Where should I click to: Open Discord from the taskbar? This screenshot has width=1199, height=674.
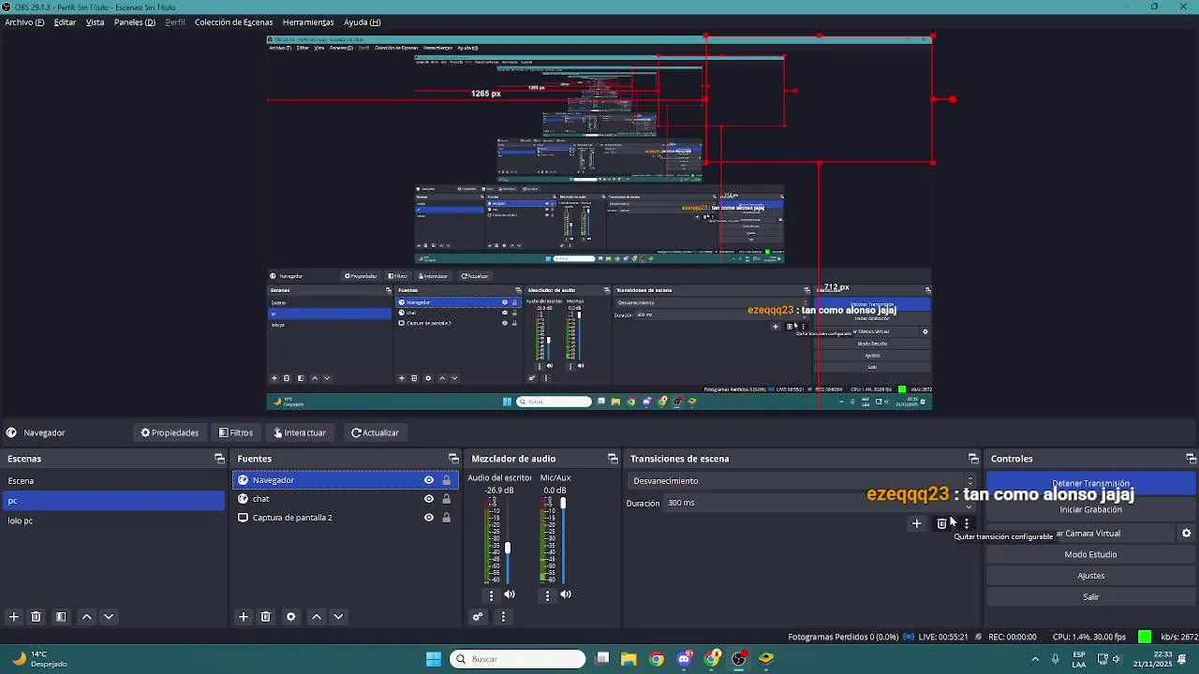[x=685, y=659]
